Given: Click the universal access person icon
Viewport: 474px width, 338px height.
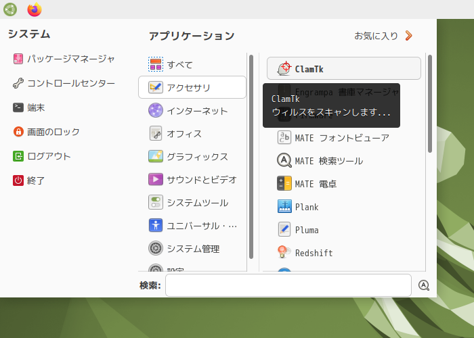Looking at the screenshot, I should (x=156, y=225).
